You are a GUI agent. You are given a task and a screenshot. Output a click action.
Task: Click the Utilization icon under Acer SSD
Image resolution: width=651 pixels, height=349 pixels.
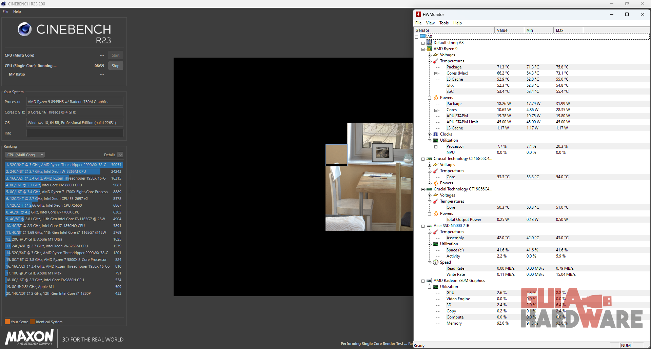pos(436,244)
